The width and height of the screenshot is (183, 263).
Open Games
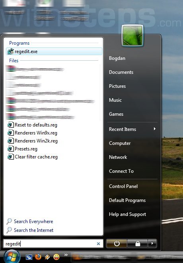(x=116, y=114)
